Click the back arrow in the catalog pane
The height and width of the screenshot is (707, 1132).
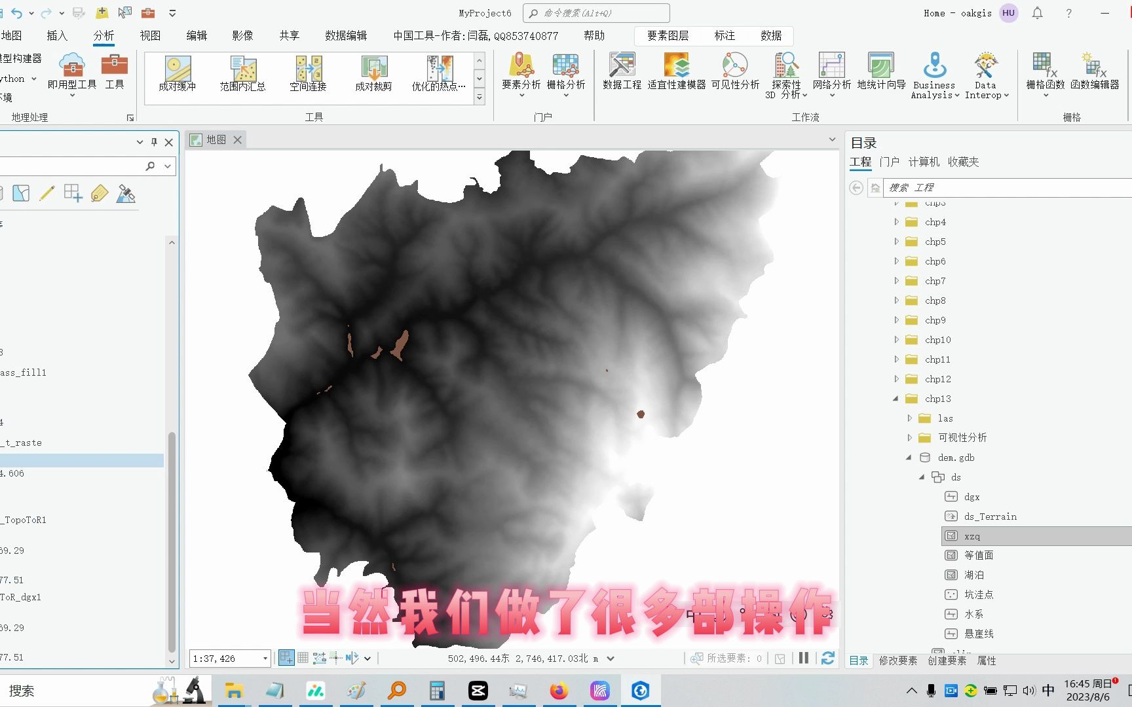coord(856,187)
